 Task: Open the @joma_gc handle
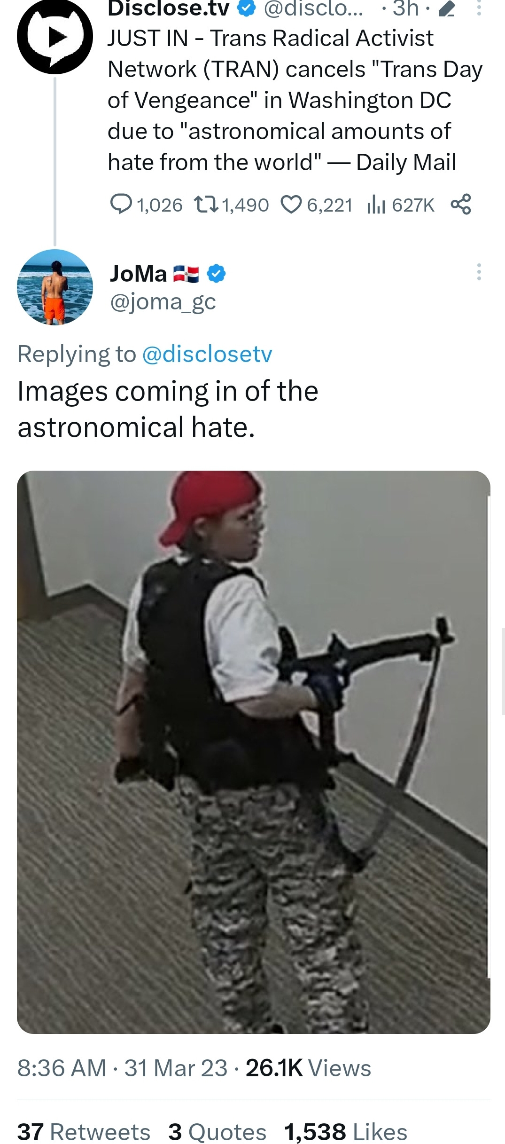coord(163,302)
